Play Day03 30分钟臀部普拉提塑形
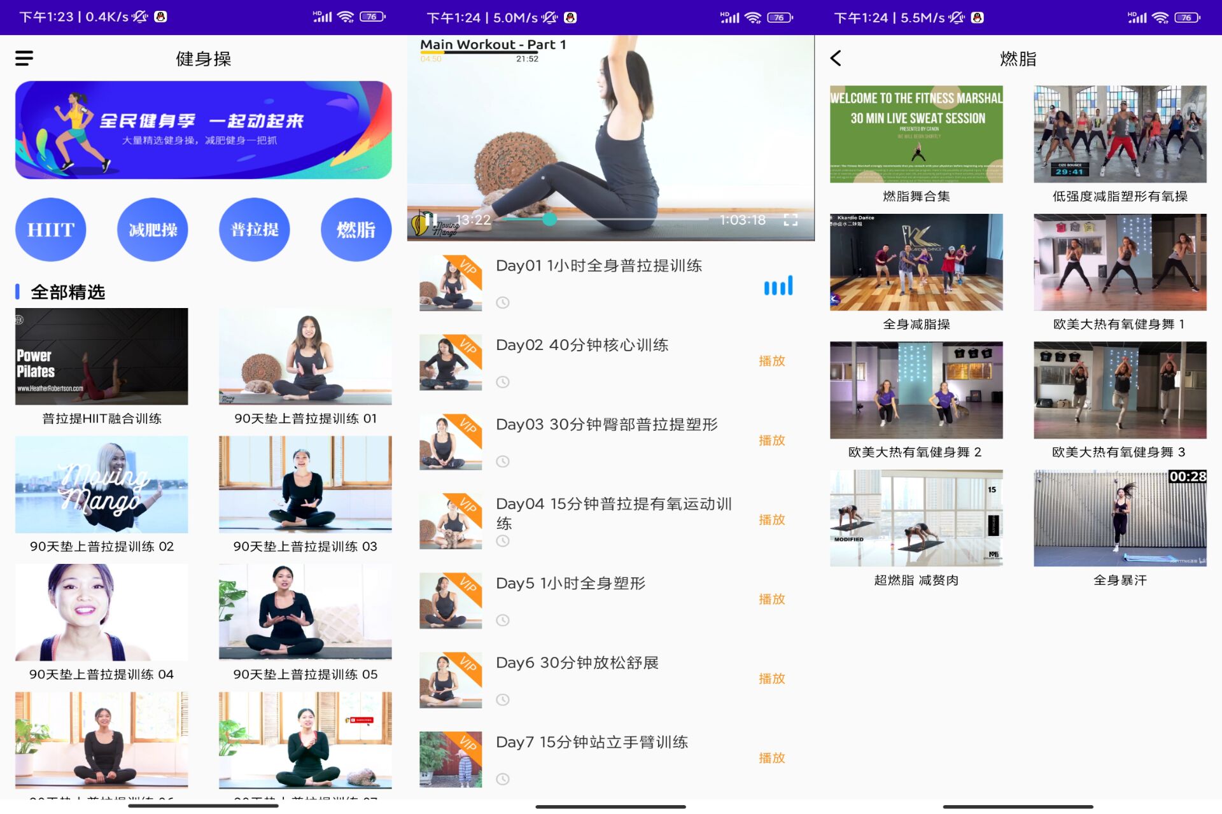The height and width of the screenshot is (814, 1222). pyautogui.click(x=771, y=440)
